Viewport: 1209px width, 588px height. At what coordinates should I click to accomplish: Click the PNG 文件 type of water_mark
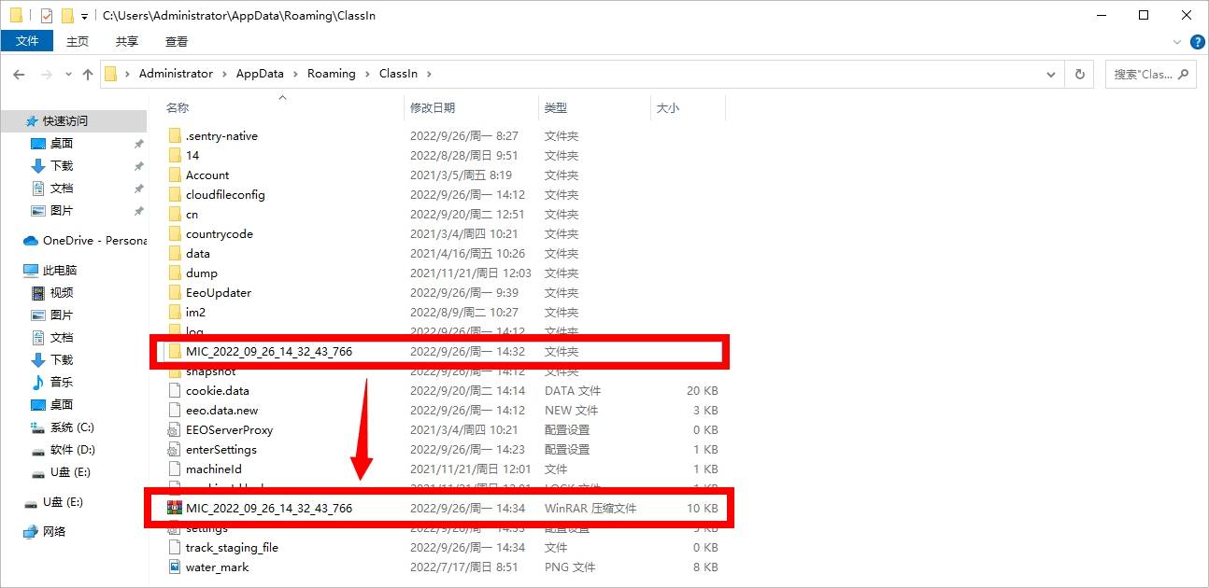[x=570, y=567]
